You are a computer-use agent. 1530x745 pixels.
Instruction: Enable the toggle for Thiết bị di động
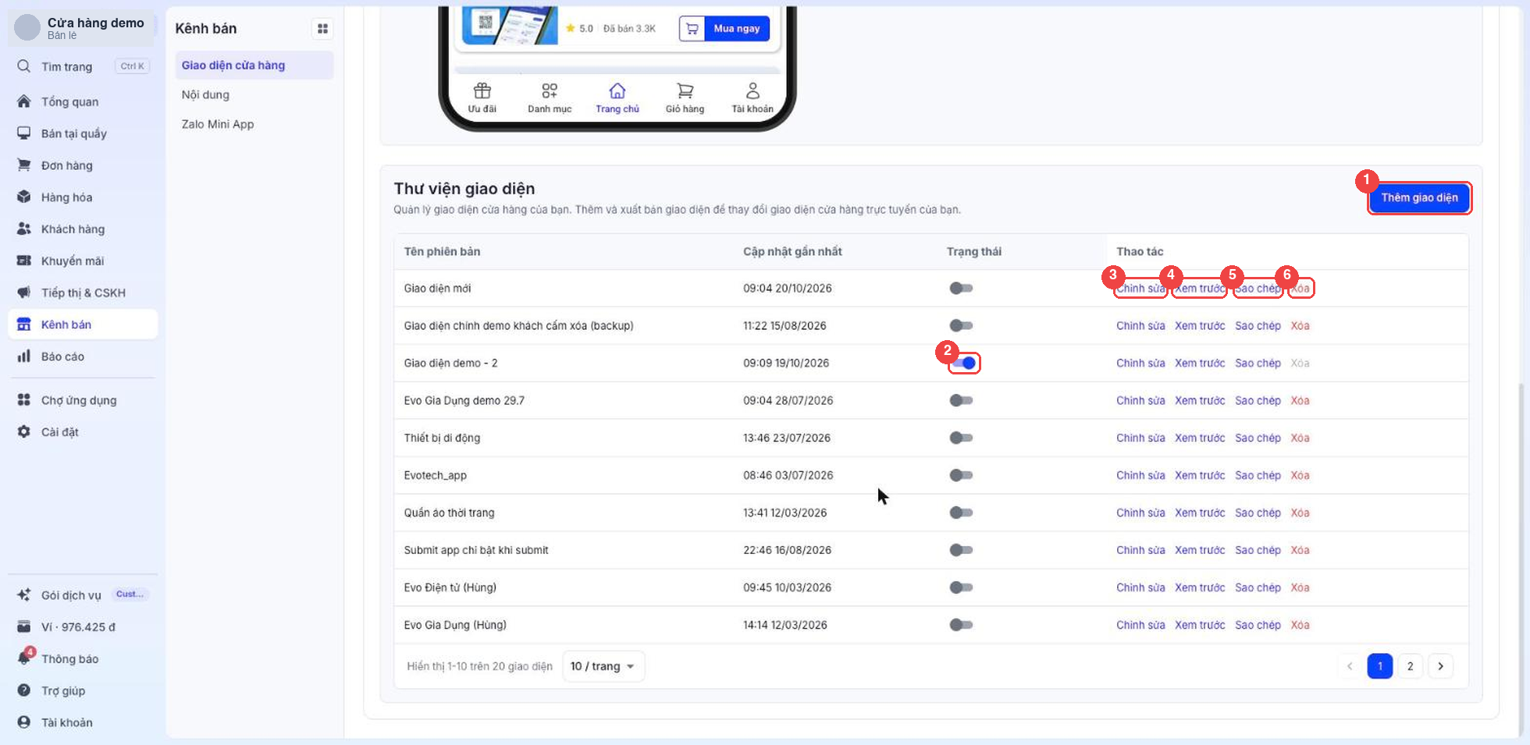(961, 438)
